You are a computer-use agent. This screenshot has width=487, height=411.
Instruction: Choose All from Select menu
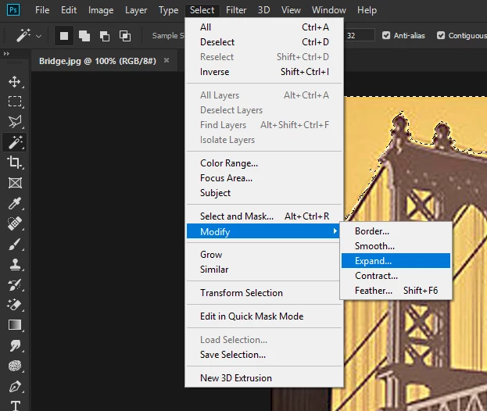[x=265, y=27]
